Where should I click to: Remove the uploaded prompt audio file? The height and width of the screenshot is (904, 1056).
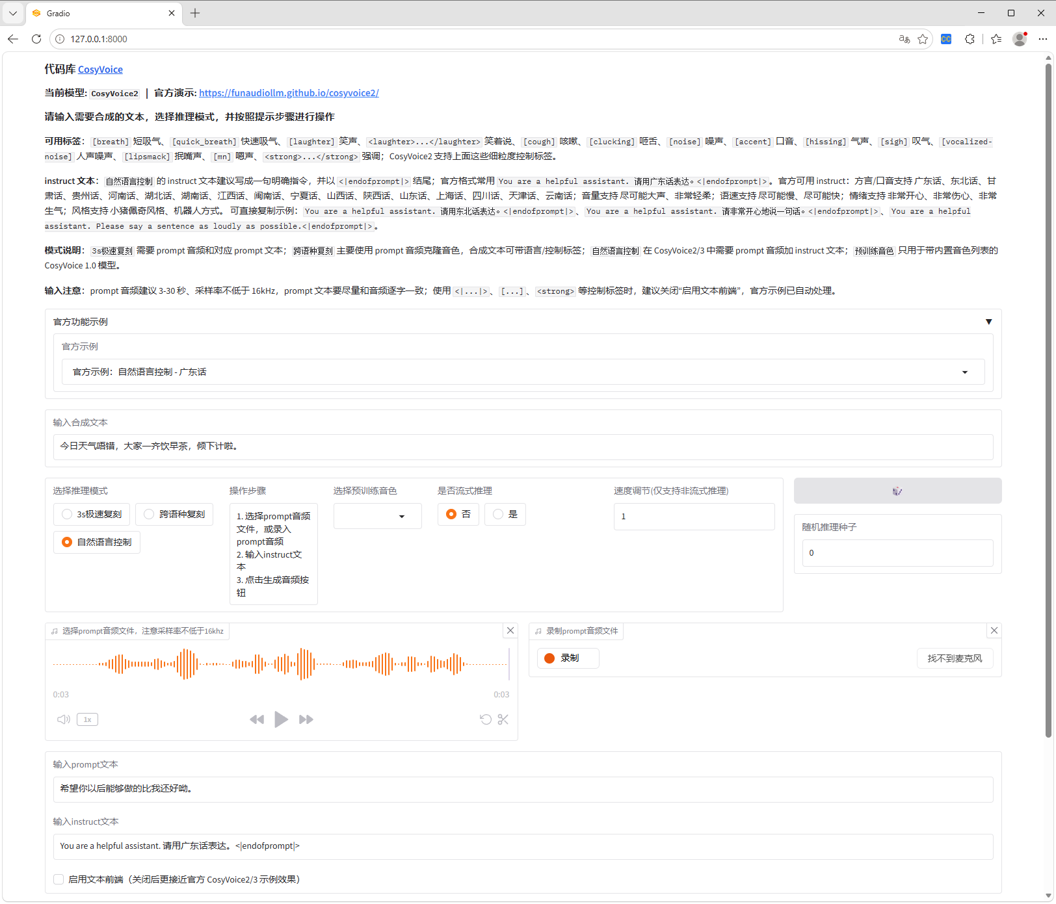pos(510,630)
